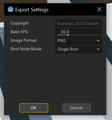Click the Root Node Mode property label
This screenshot has height=120, width=112.
26,49
